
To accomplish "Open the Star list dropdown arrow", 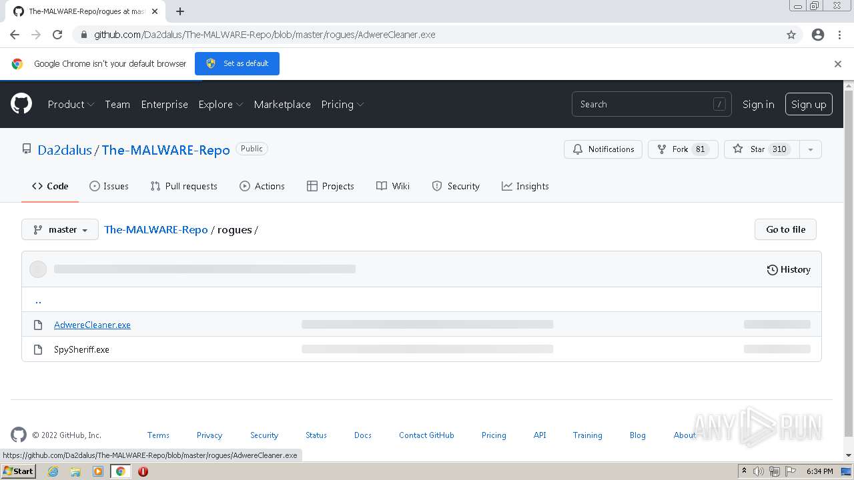I will coord(810,149).
